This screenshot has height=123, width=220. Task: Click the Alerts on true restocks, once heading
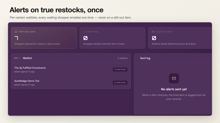click(57, 10)
